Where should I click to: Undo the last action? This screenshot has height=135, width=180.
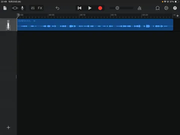pos(57,8)
